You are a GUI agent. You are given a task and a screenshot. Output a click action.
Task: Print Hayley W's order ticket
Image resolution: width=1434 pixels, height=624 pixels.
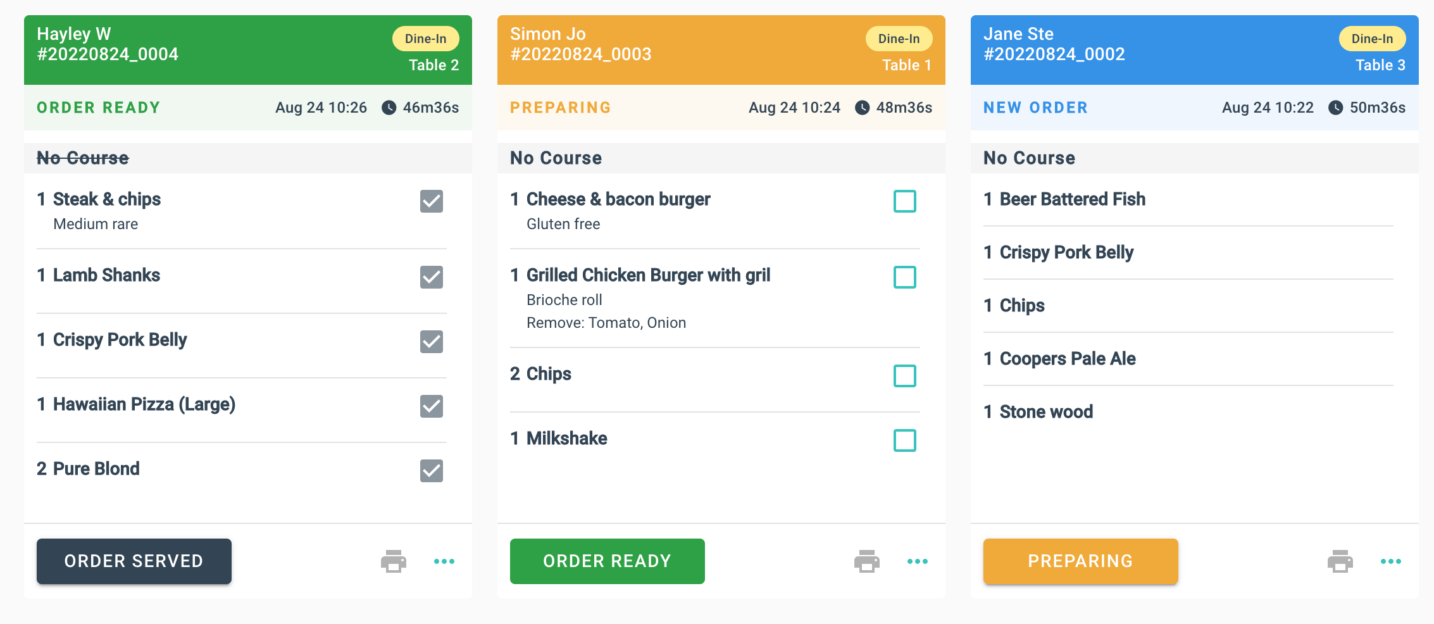(393, 561)
